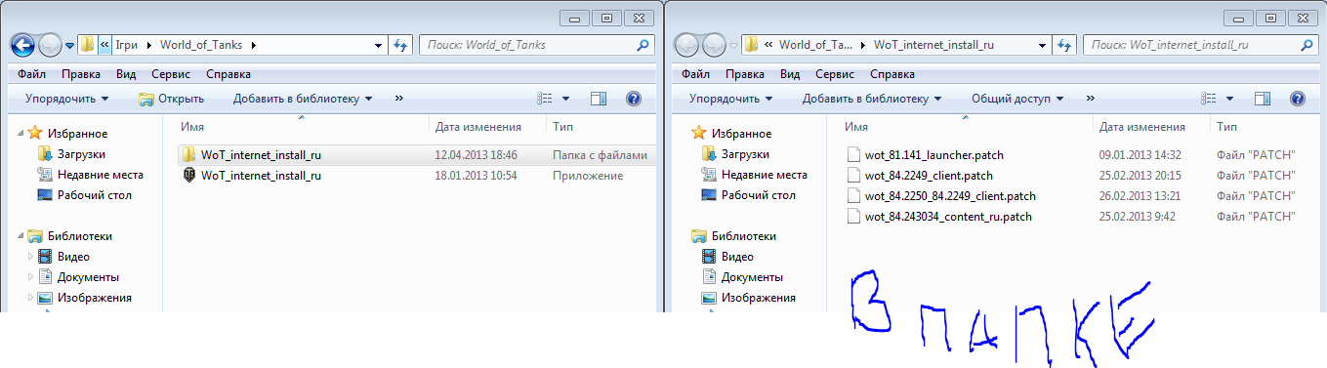Viewport: 1327px width, 368px height.
Task: Expand the Документы library in the left sidebar
Action: coord(29,277)
